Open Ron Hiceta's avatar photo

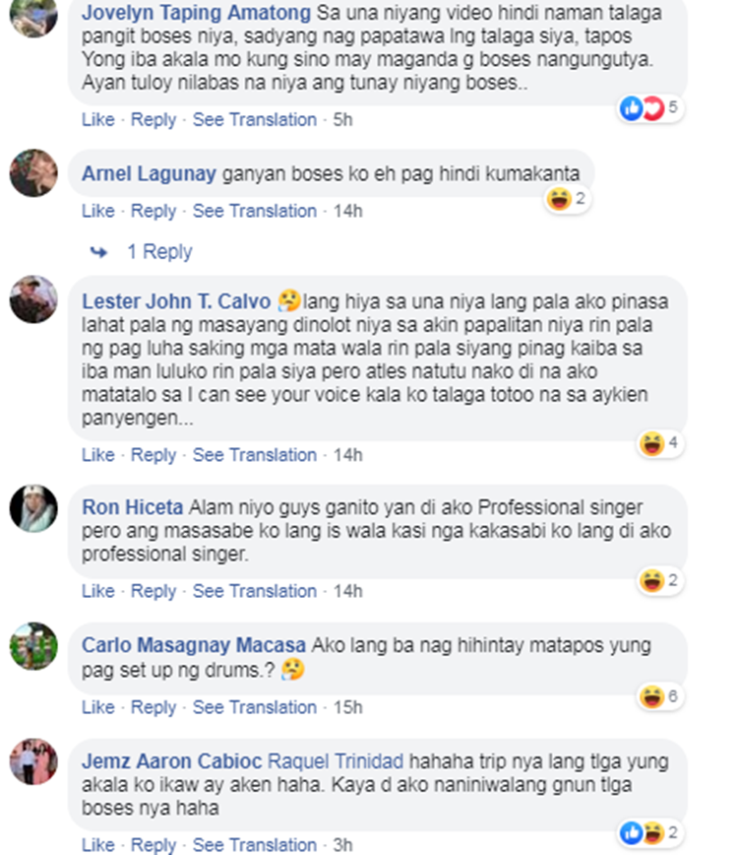point(33,508)
